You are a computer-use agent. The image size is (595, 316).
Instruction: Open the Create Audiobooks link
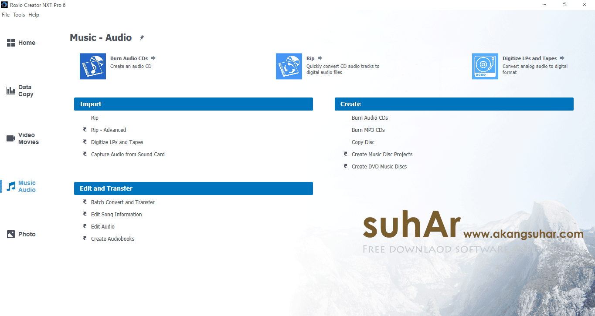[x=112, y=239]
